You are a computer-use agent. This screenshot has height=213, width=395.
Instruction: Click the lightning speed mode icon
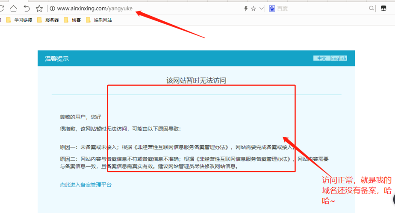(x=246, y=9)
